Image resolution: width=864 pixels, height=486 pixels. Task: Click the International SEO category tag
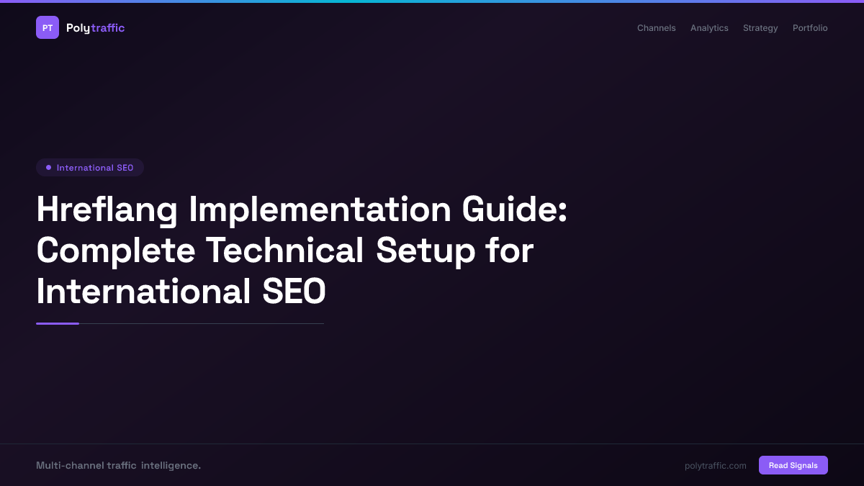90,168
